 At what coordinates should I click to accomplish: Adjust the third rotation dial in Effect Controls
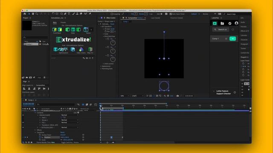(113, 59)
